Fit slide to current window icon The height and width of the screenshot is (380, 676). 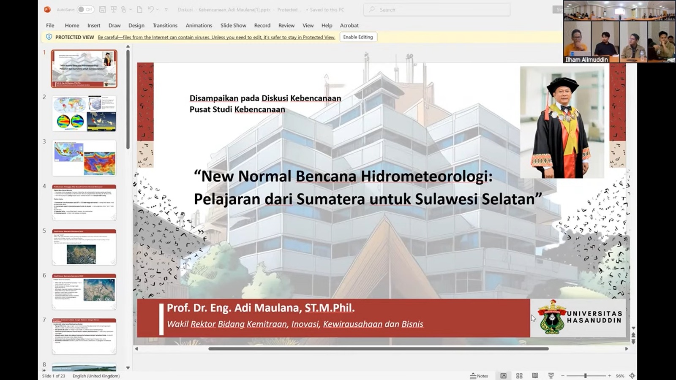click(x=632, y=376)
